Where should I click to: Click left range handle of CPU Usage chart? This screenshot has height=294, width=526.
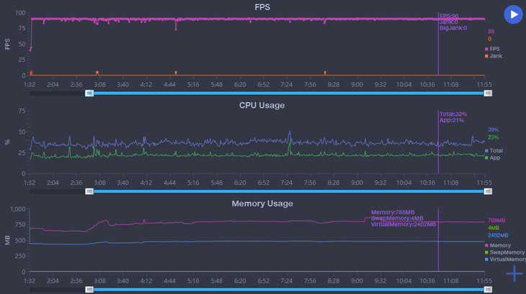click(89, 191)
